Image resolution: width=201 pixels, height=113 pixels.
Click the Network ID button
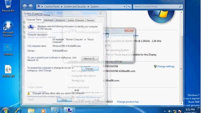(90, 59)
